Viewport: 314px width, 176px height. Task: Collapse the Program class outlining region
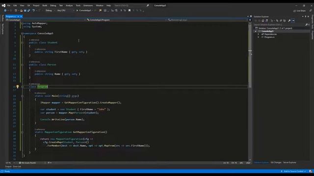(22, 87)
